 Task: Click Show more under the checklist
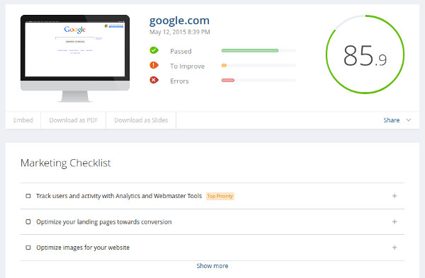tap(212, 266)
